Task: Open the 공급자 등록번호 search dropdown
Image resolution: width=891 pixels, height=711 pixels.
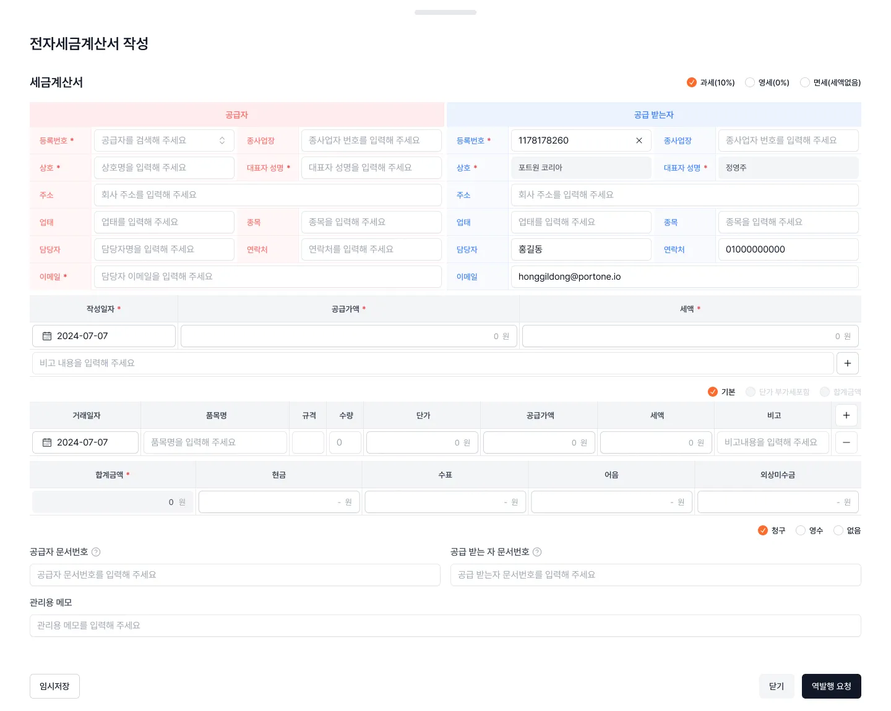Action: tap(163, 140)
